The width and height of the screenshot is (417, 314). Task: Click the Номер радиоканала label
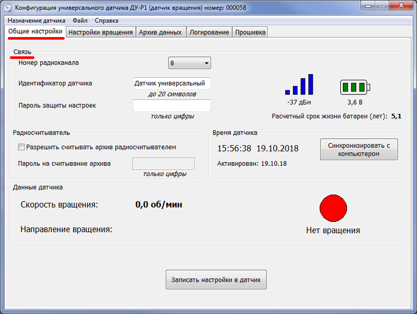(48, 63)
